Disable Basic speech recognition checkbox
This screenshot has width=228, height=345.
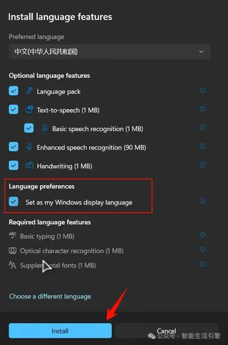pyautogui.click(x=29, y=128)
